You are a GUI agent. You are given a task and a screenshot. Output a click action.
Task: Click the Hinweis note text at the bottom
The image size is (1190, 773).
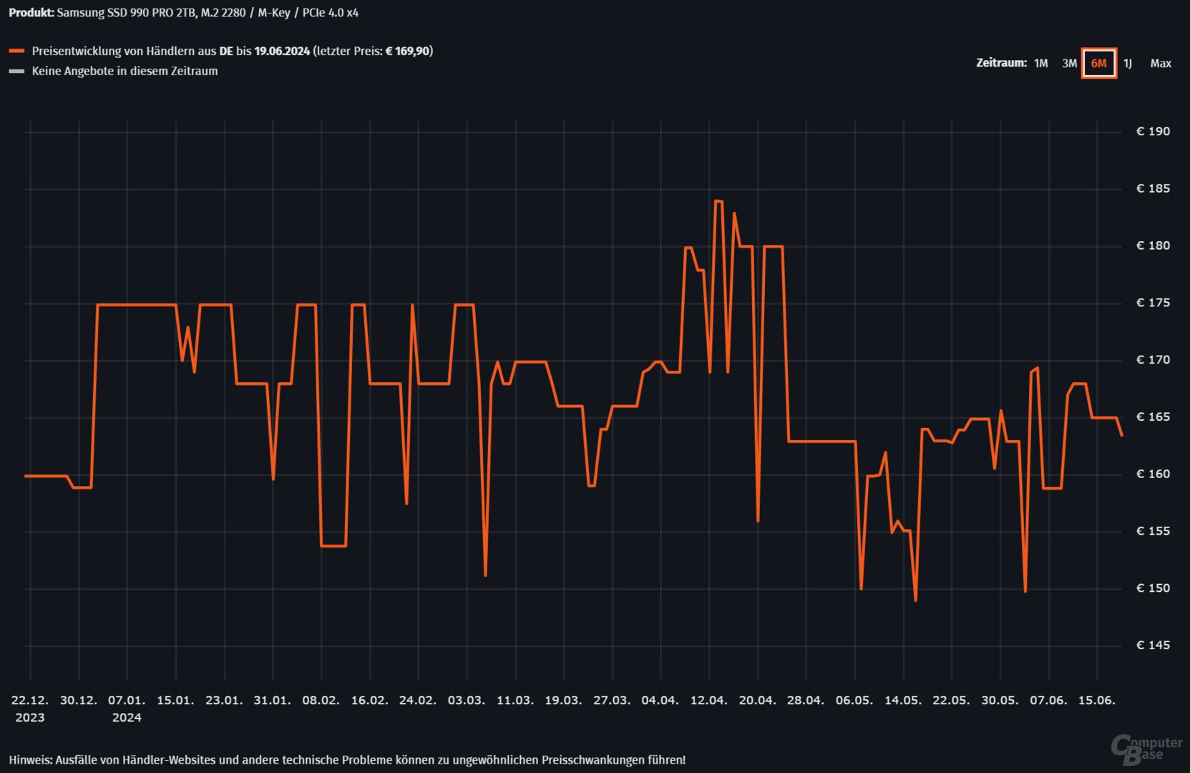tap(347, 760)
